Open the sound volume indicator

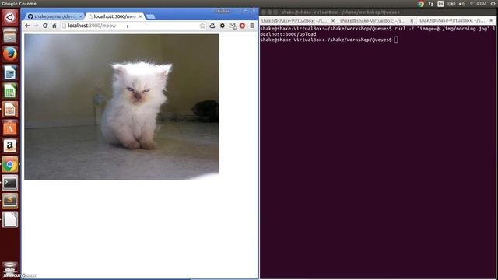tap(461, 4)
